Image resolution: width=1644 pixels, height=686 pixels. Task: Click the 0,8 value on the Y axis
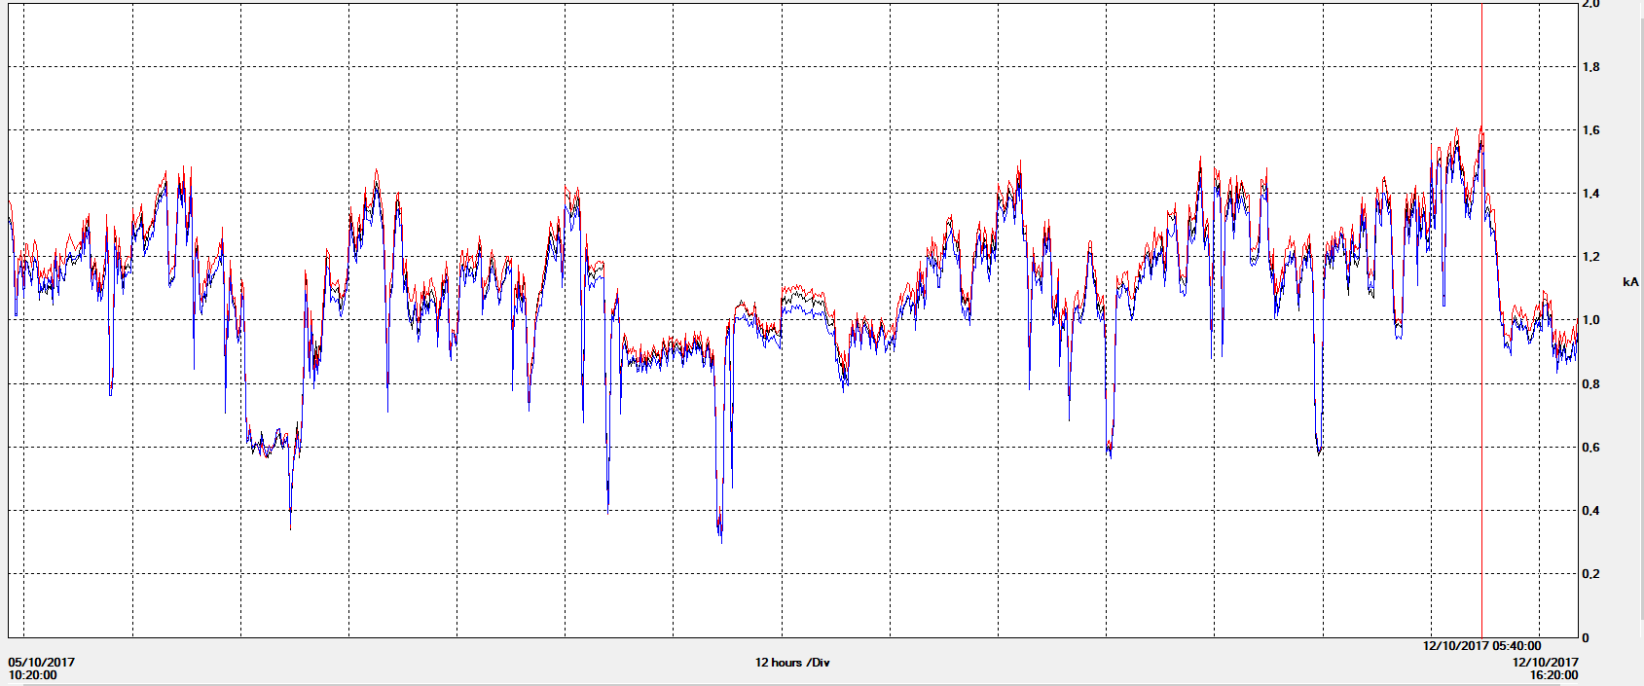1590,384
